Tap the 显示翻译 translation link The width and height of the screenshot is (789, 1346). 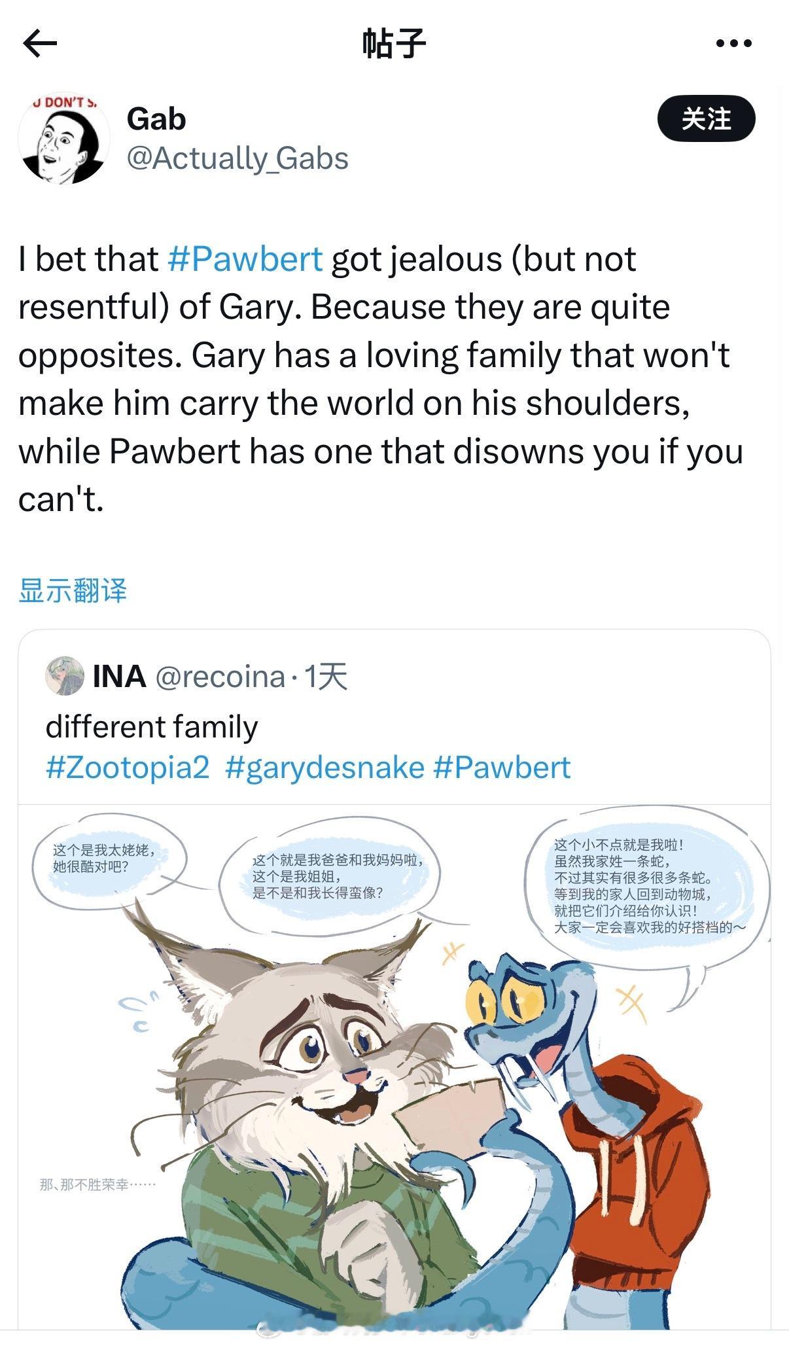[x=73, y=590]
